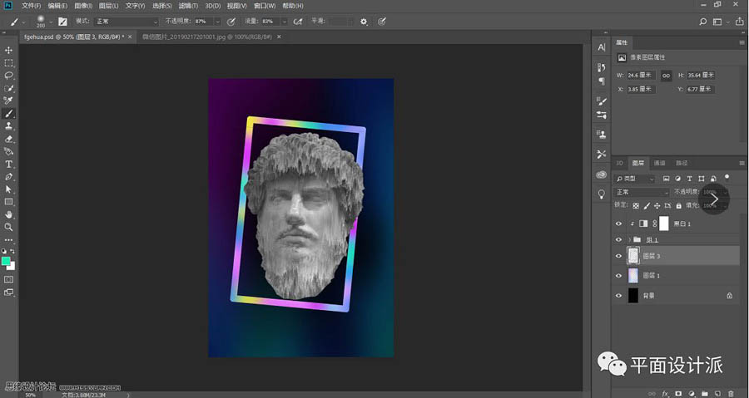Hide the 黑白 1 adjustment layer
The image size is (749, 398).
click(x=618, y=224)
